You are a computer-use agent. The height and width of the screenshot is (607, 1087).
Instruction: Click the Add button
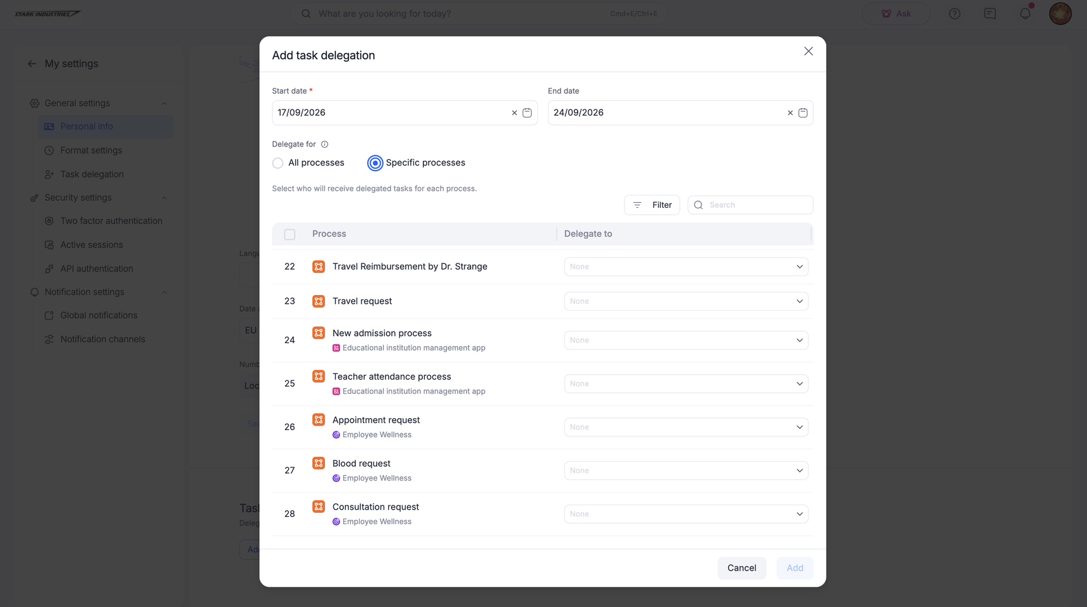click(794, 568)
